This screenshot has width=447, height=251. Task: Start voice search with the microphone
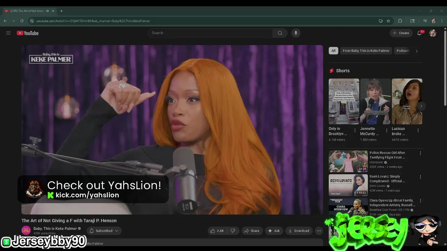point(296,33)
